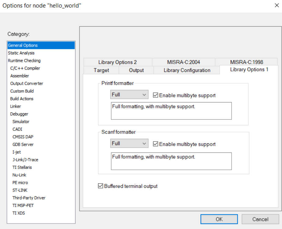The width and height of the screenshot is (282, 229).
Task: Disable Buffered terminal output checkbox
Action: [101, 186]
